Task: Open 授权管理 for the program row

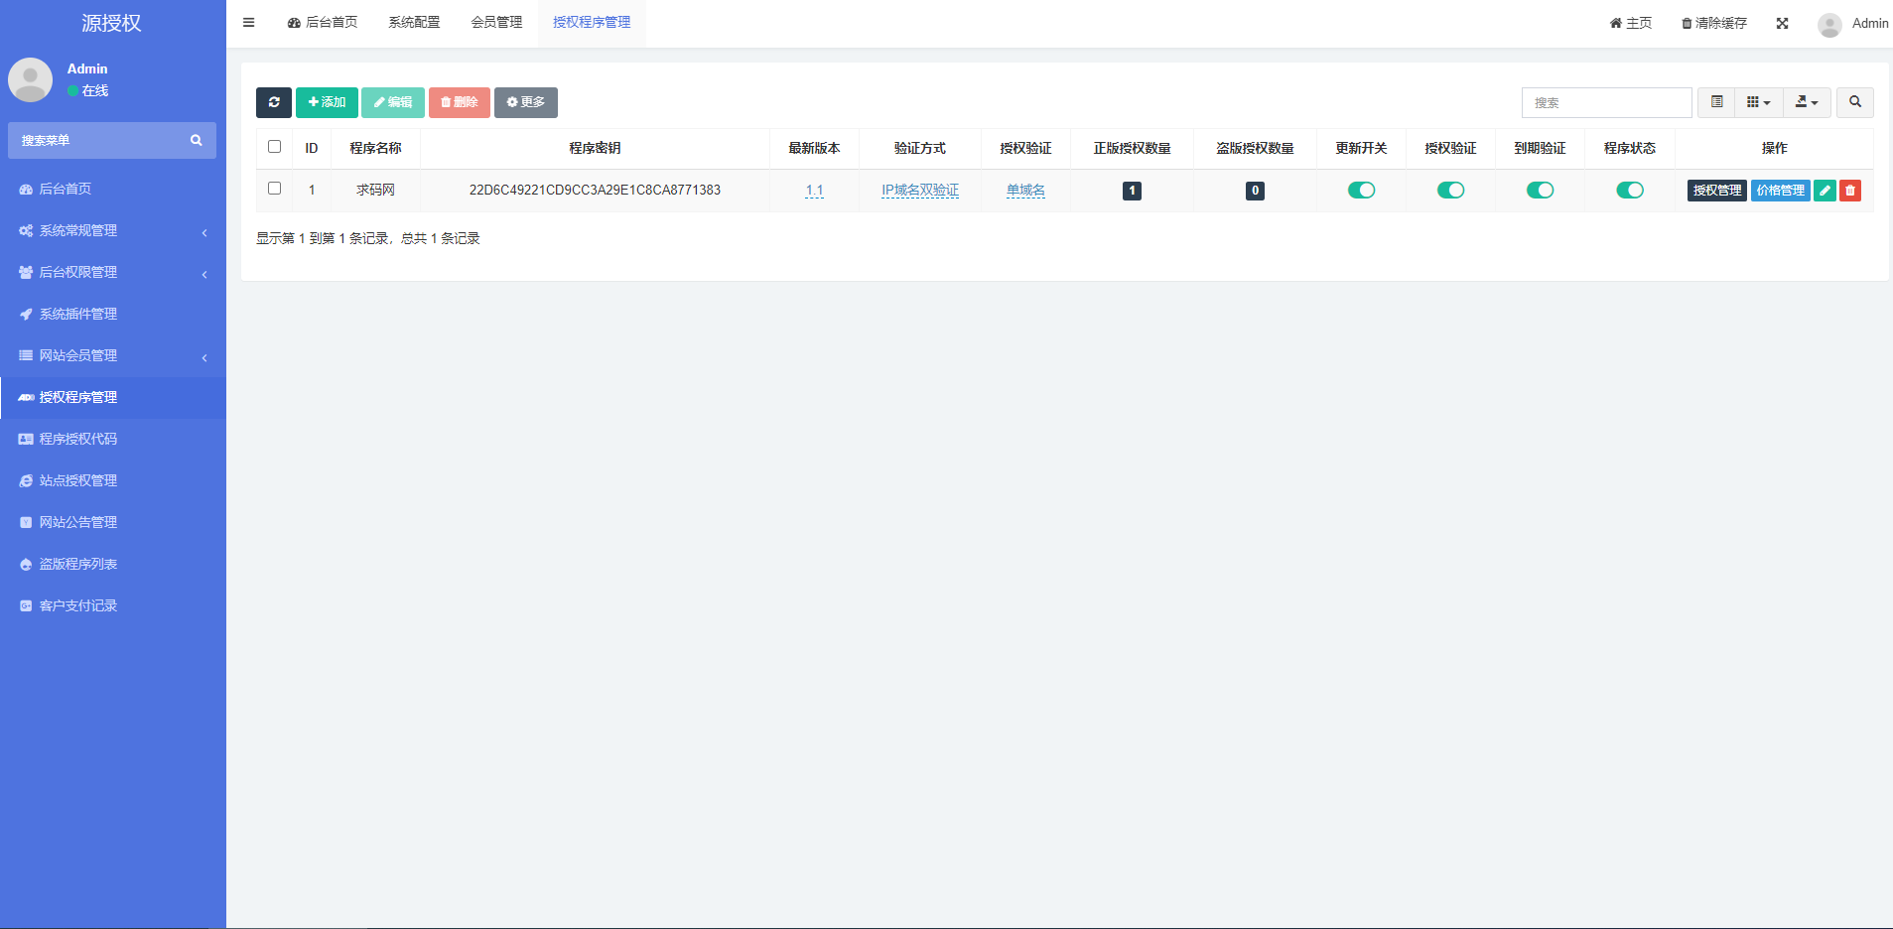Action: pos(1716,191)
